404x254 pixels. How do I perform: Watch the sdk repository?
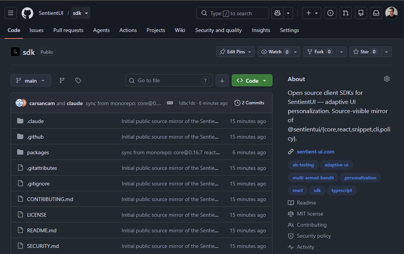click(x=275, y=52)
